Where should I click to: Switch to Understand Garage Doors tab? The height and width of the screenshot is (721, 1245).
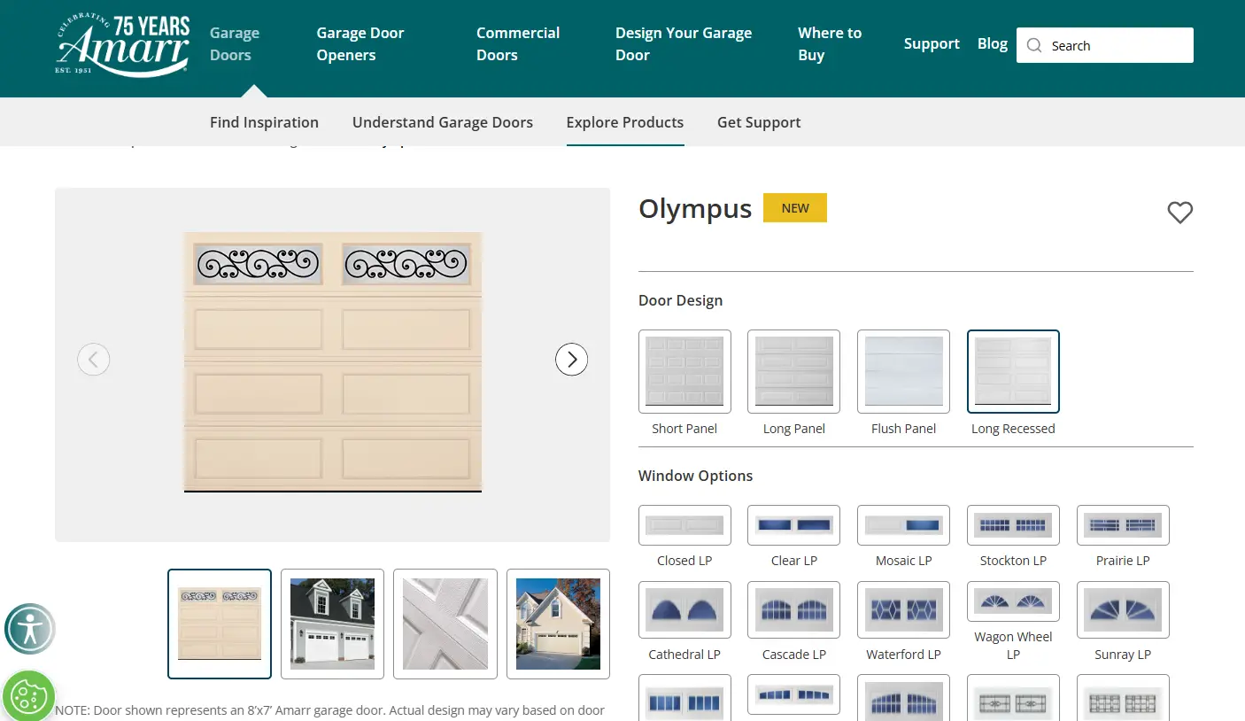[443, 122]
